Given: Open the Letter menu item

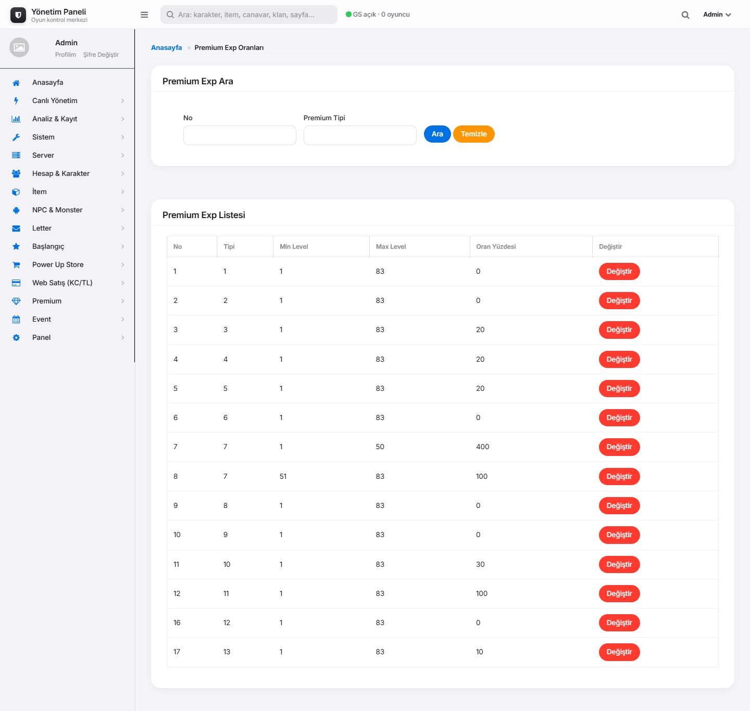Looking at the screenshot, I should tap(67, 228).
